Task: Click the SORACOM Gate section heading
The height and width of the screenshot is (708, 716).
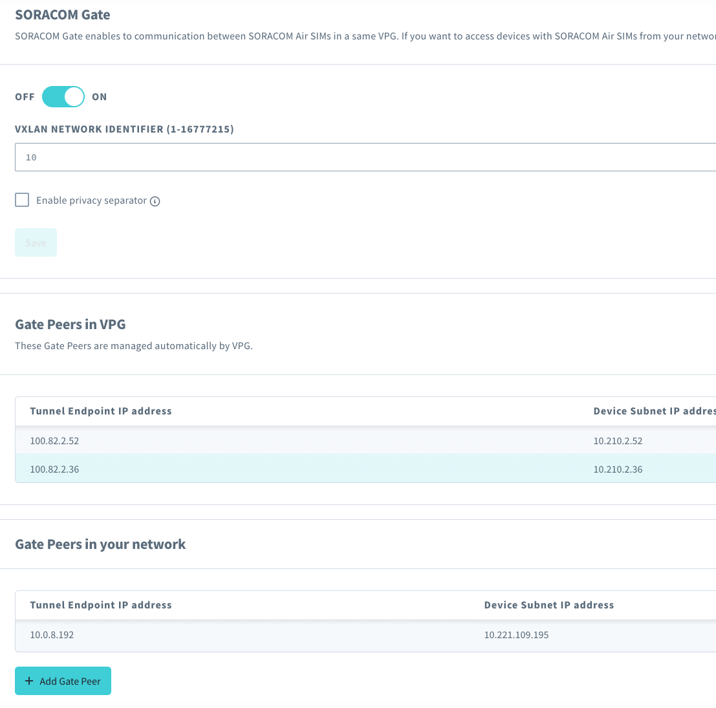Action: (62, 14)
